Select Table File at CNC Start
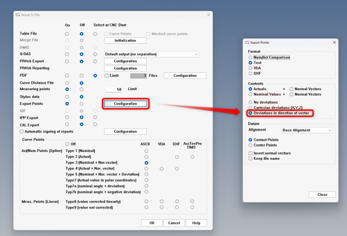The height and width of the screenshot is (236, 347). click(x=95, y=34)
